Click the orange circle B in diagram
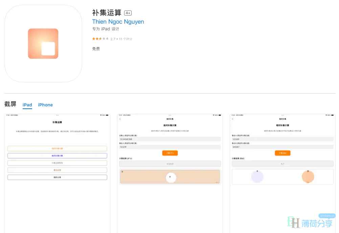Screen dimensions: 339x233 [x=308, y=177]
